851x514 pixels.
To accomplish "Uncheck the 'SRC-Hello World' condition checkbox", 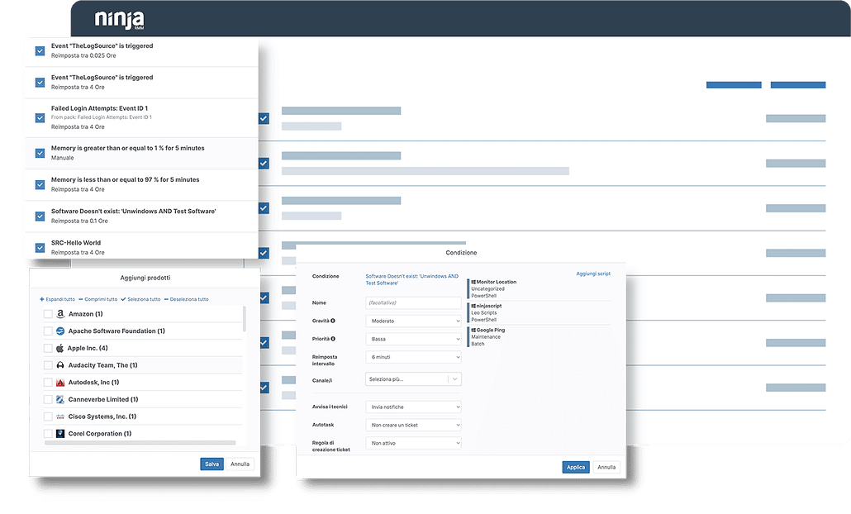I will pyautogui.click(x=39, y=248).
